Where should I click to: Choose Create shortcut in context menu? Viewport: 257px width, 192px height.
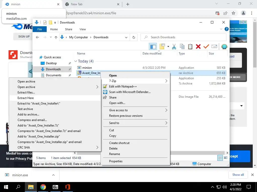click(x=135, y=143)
